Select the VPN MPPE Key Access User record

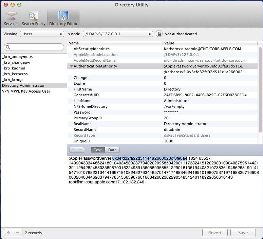34,91
